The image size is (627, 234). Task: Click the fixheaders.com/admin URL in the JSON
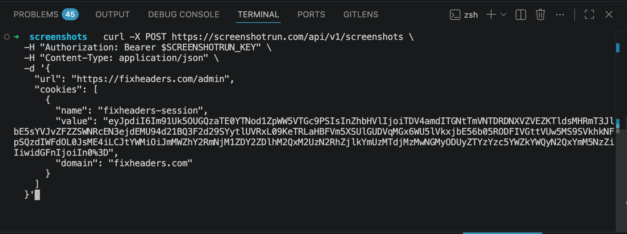coord(150,79)
